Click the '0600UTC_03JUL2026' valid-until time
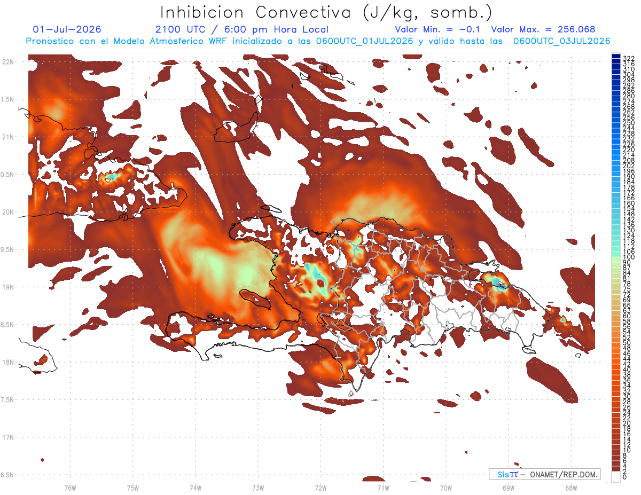The width and height of the screenshot is (641, 495). tap(561, 41)
